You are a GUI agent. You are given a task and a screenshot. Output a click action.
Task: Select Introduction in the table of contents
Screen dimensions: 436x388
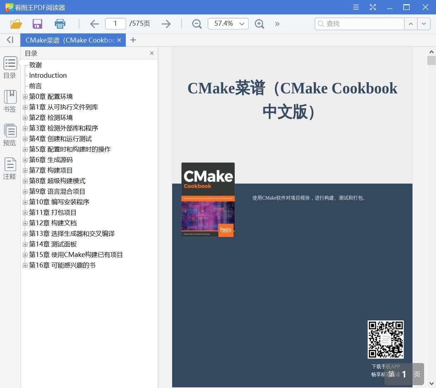[x=47, y=75]
